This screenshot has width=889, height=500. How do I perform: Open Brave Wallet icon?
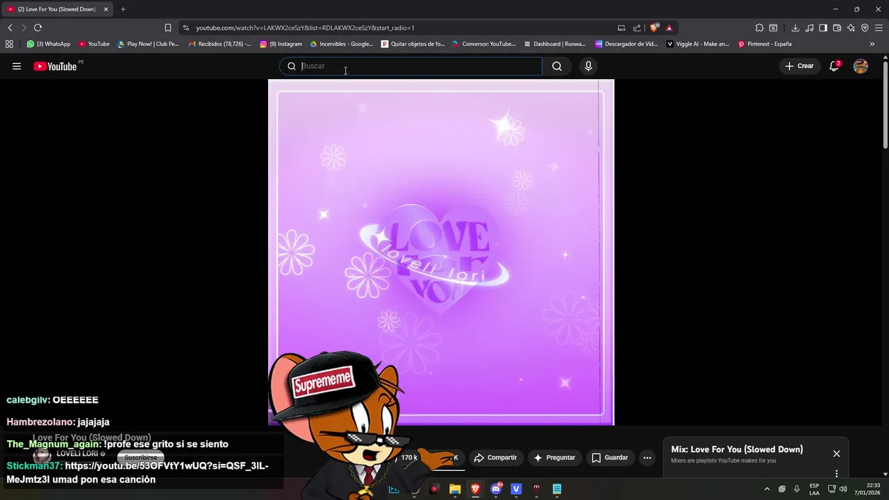(837, 28)
